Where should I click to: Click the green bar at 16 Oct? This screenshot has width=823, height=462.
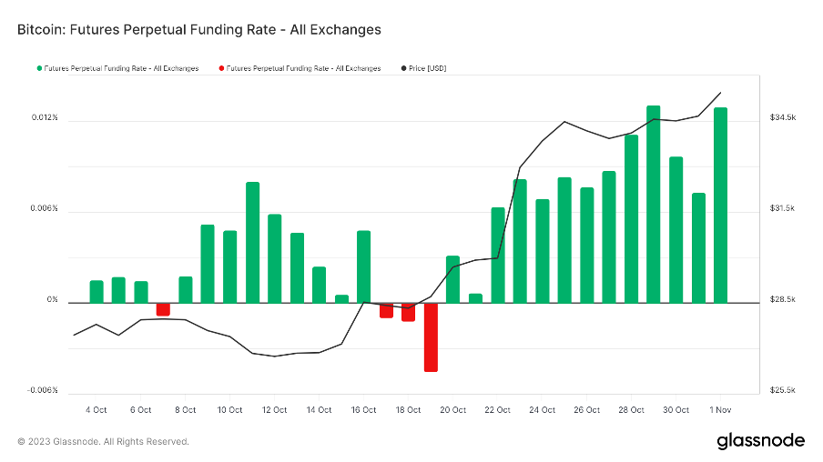click(363, 266)
